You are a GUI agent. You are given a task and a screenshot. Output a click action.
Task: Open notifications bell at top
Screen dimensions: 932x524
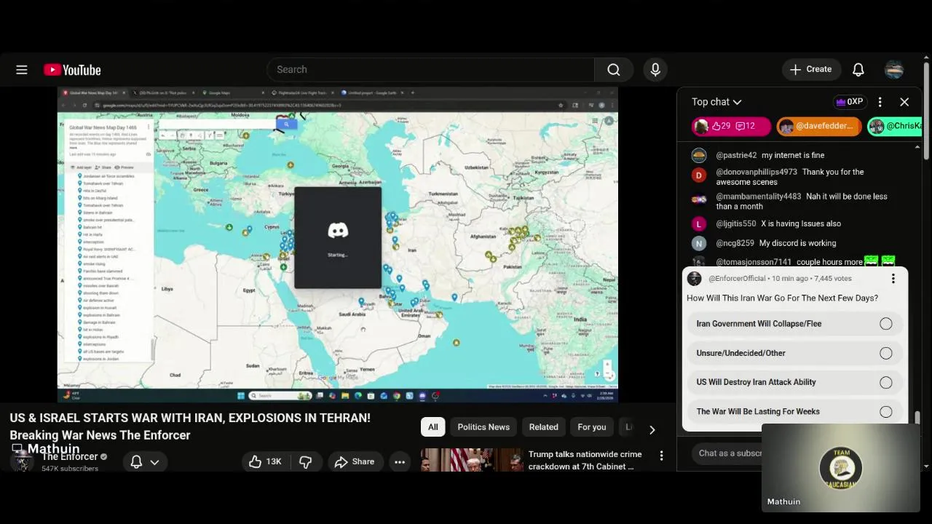(x=858, y=70)
